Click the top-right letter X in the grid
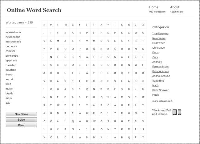This screenshot has height=144, width=200. click(x=143, y=25)
